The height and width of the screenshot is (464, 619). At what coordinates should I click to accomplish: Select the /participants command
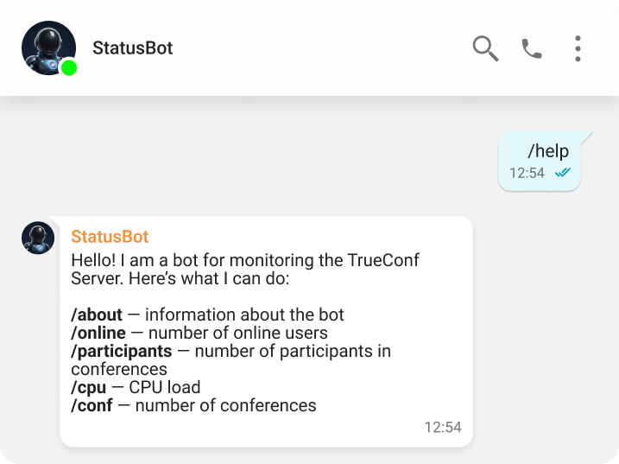[122, 351]
